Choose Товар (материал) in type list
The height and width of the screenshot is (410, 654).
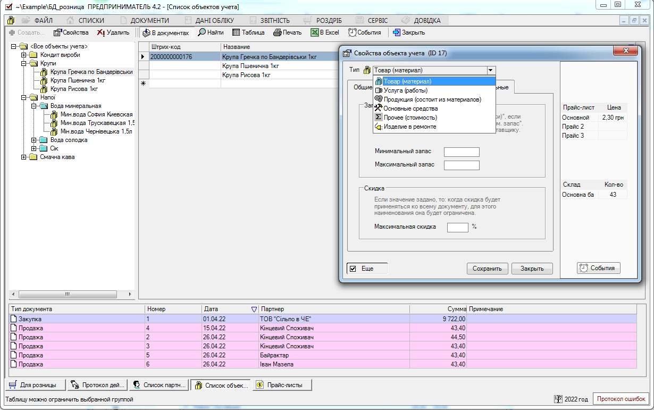click(434, 81)
